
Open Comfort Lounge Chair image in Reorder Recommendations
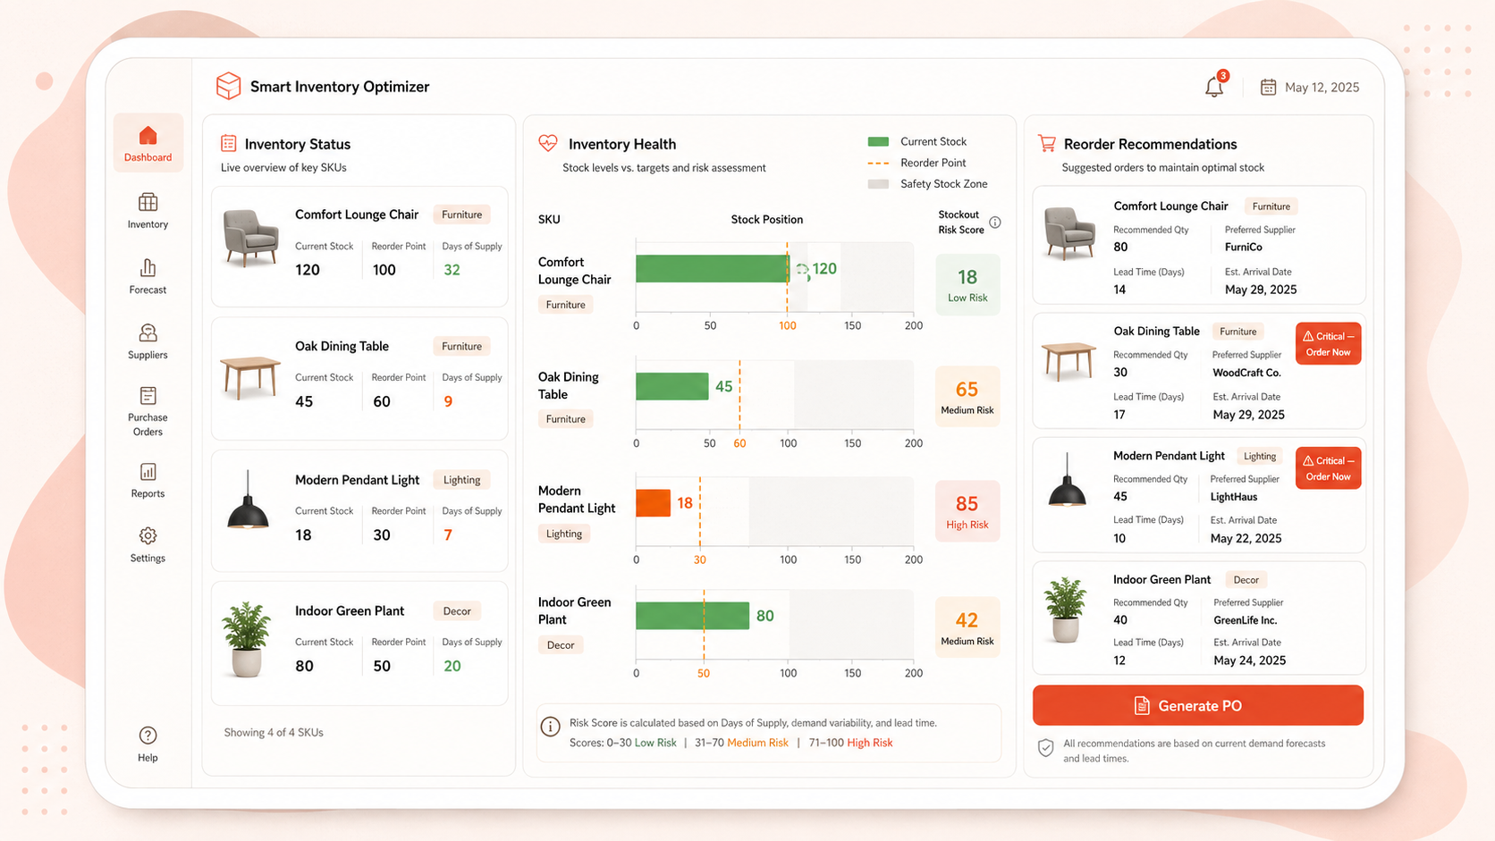tap(1069, 232)
